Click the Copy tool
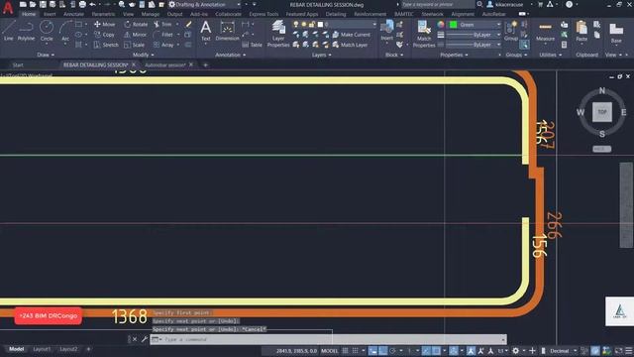634x357 pixels. (104, 35)
